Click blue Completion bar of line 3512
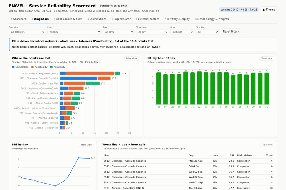 78,78
